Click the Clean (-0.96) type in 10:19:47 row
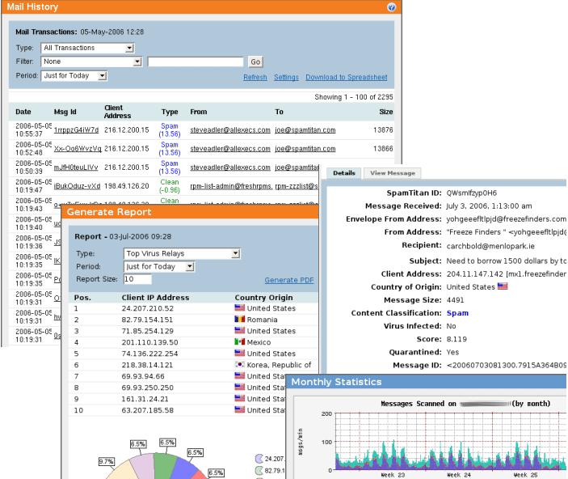The height and width of the screenshot is (479, 568). coord(170,186)
